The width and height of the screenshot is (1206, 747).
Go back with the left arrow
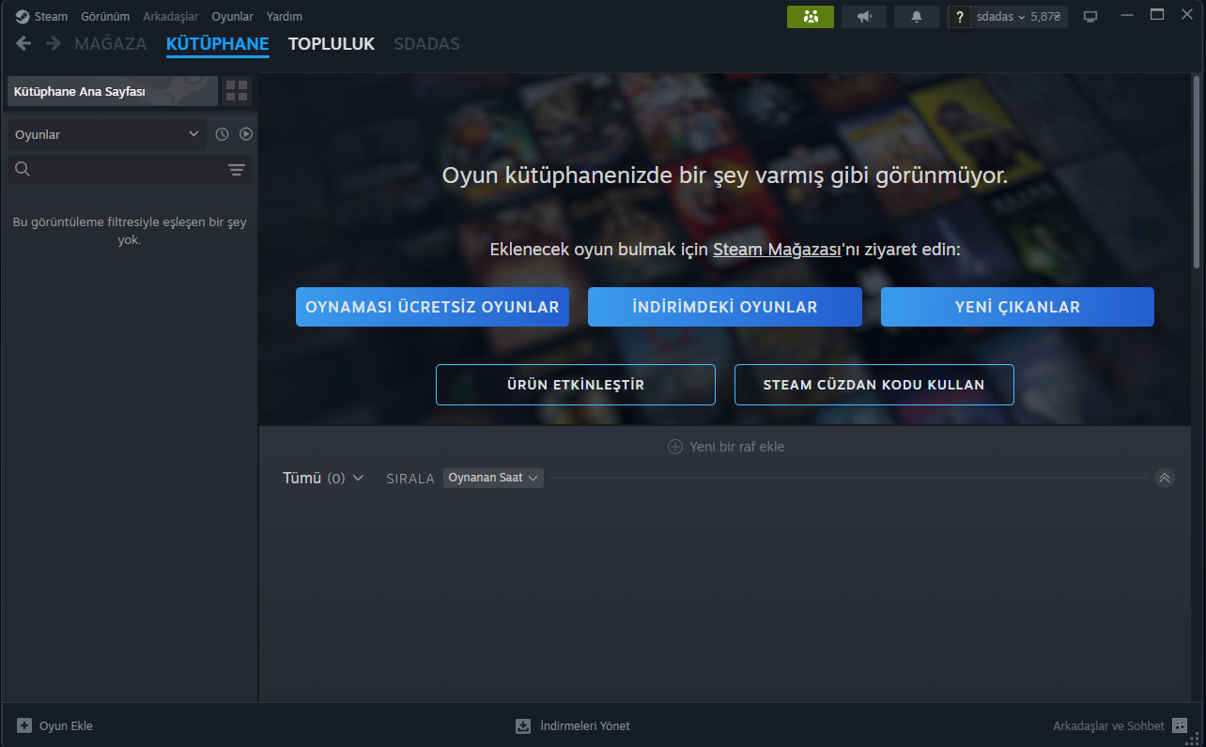tap(23, 43)
